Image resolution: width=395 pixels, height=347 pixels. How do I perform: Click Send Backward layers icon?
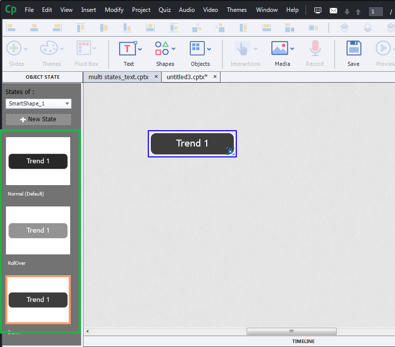[x=368, y=28]
